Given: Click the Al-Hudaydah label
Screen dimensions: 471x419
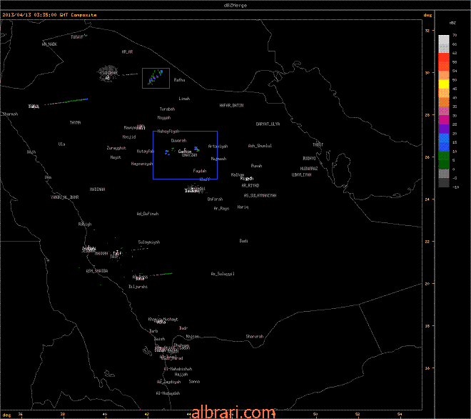Looking at the screenshot, I should (x=168, y=393).
